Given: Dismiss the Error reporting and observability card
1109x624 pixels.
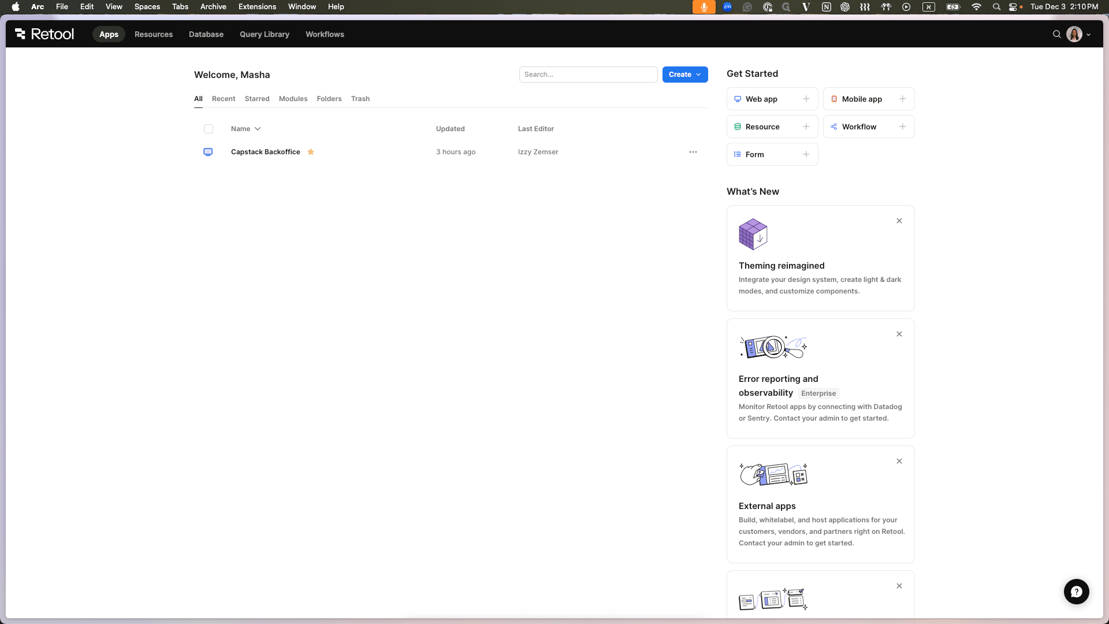Looking at the screenshot, I should (899, 334).
